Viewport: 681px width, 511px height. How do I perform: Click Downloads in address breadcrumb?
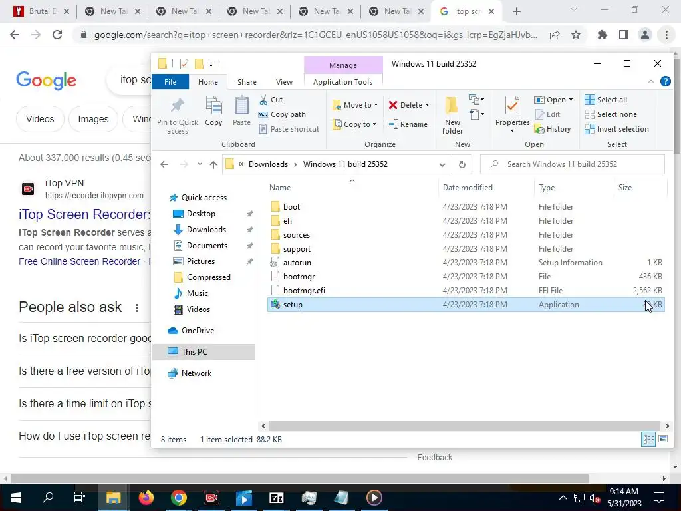268,164
